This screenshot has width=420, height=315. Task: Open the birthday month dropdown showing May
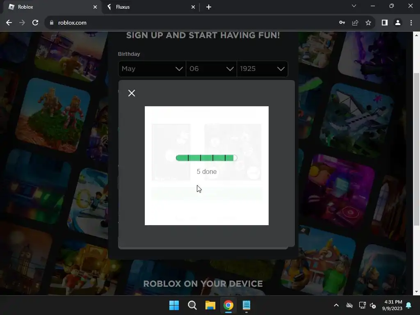click(152, 69)
